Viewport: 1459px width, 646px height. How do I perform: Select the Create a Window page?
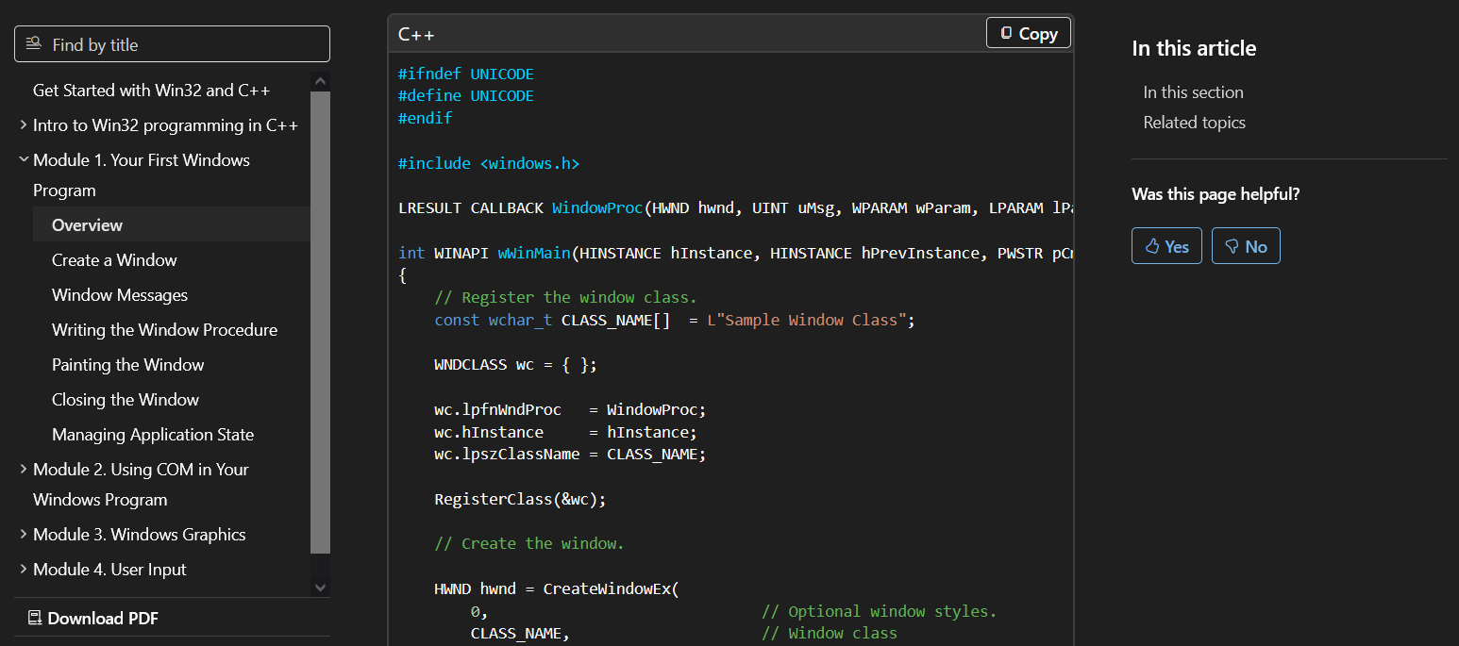(x=114, y=260)
